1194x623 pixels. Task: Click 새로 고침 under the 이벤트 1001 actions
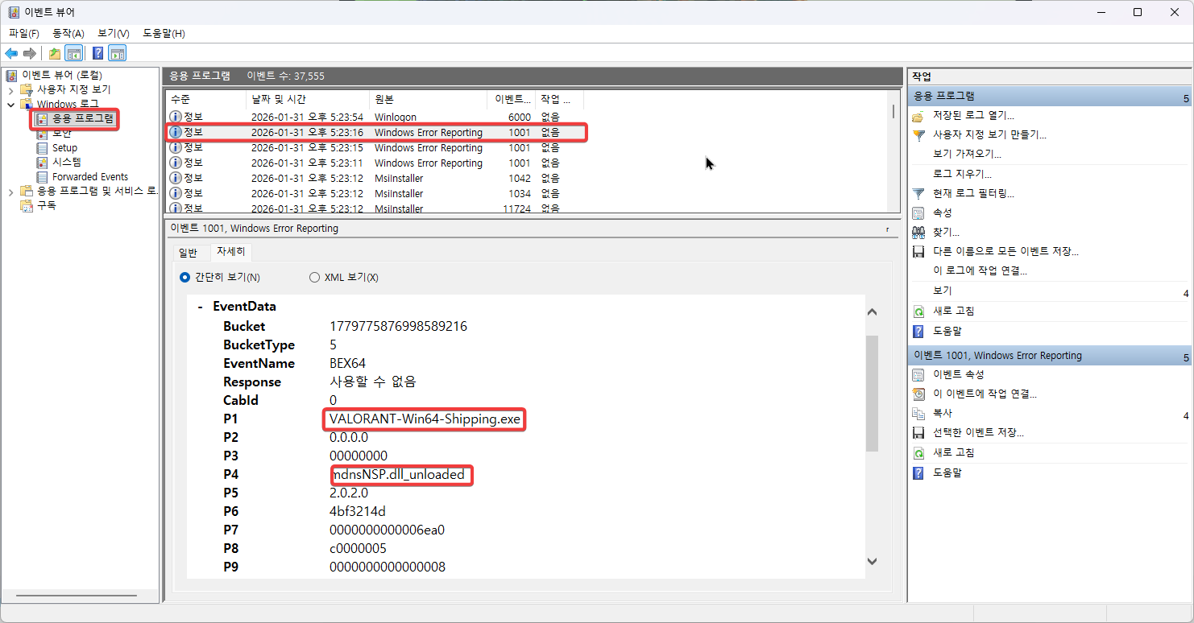coord(954,452)
